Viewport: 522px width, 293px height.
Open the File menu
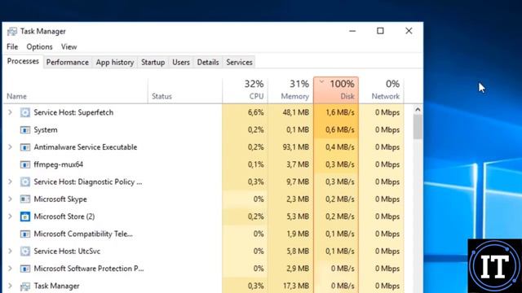coord(12,47)
